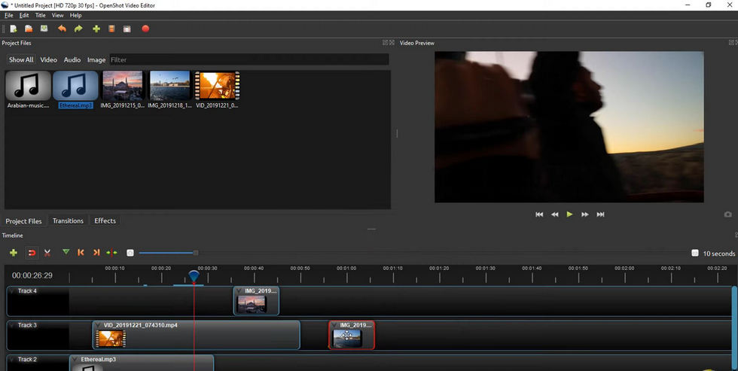Click the red Export Video button
This screenshot has height=371, width=738.
click(145, 29)
